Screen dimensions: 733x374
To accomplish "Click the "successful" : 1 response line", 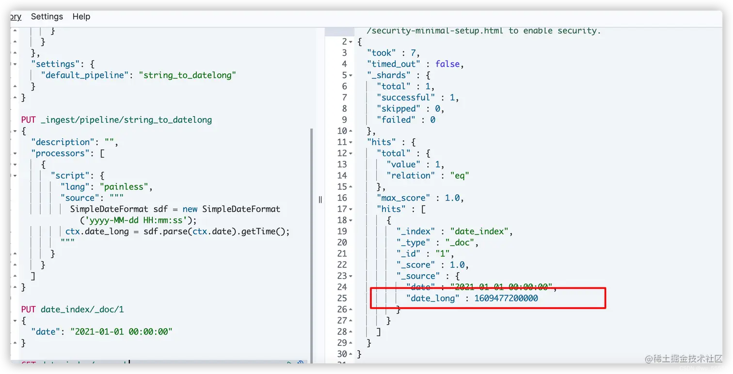I will [x=418, y=97].
